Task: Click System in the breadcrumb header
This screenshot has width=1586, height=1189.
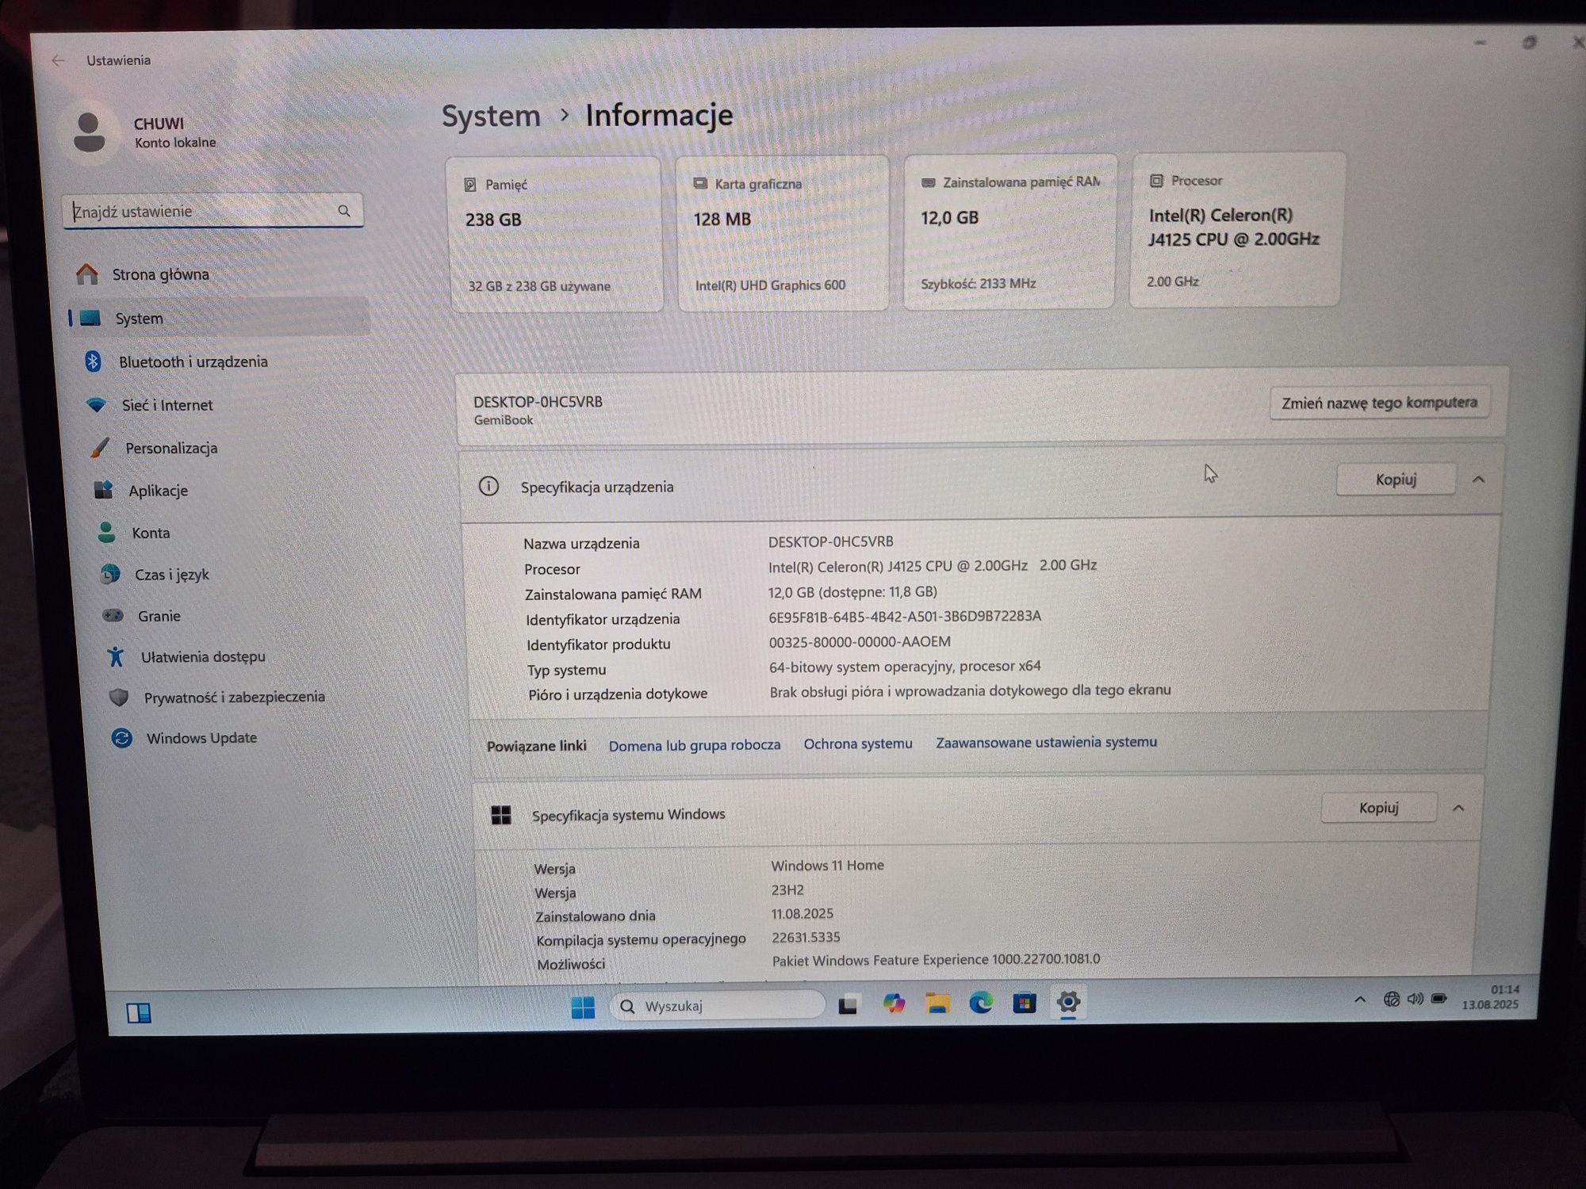Action: coord(491,116)
